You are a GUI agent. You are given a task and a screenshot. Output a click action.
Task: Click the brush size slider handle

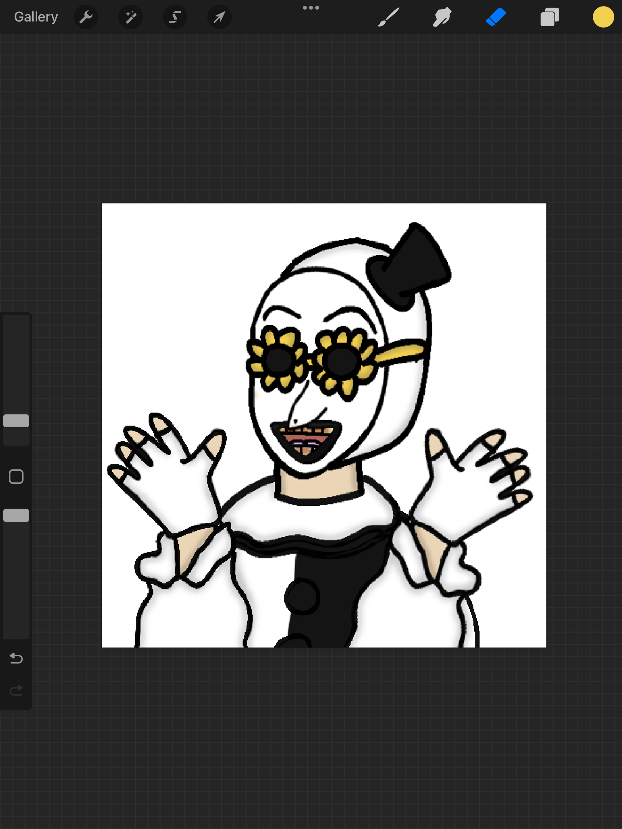click(16, 421)
